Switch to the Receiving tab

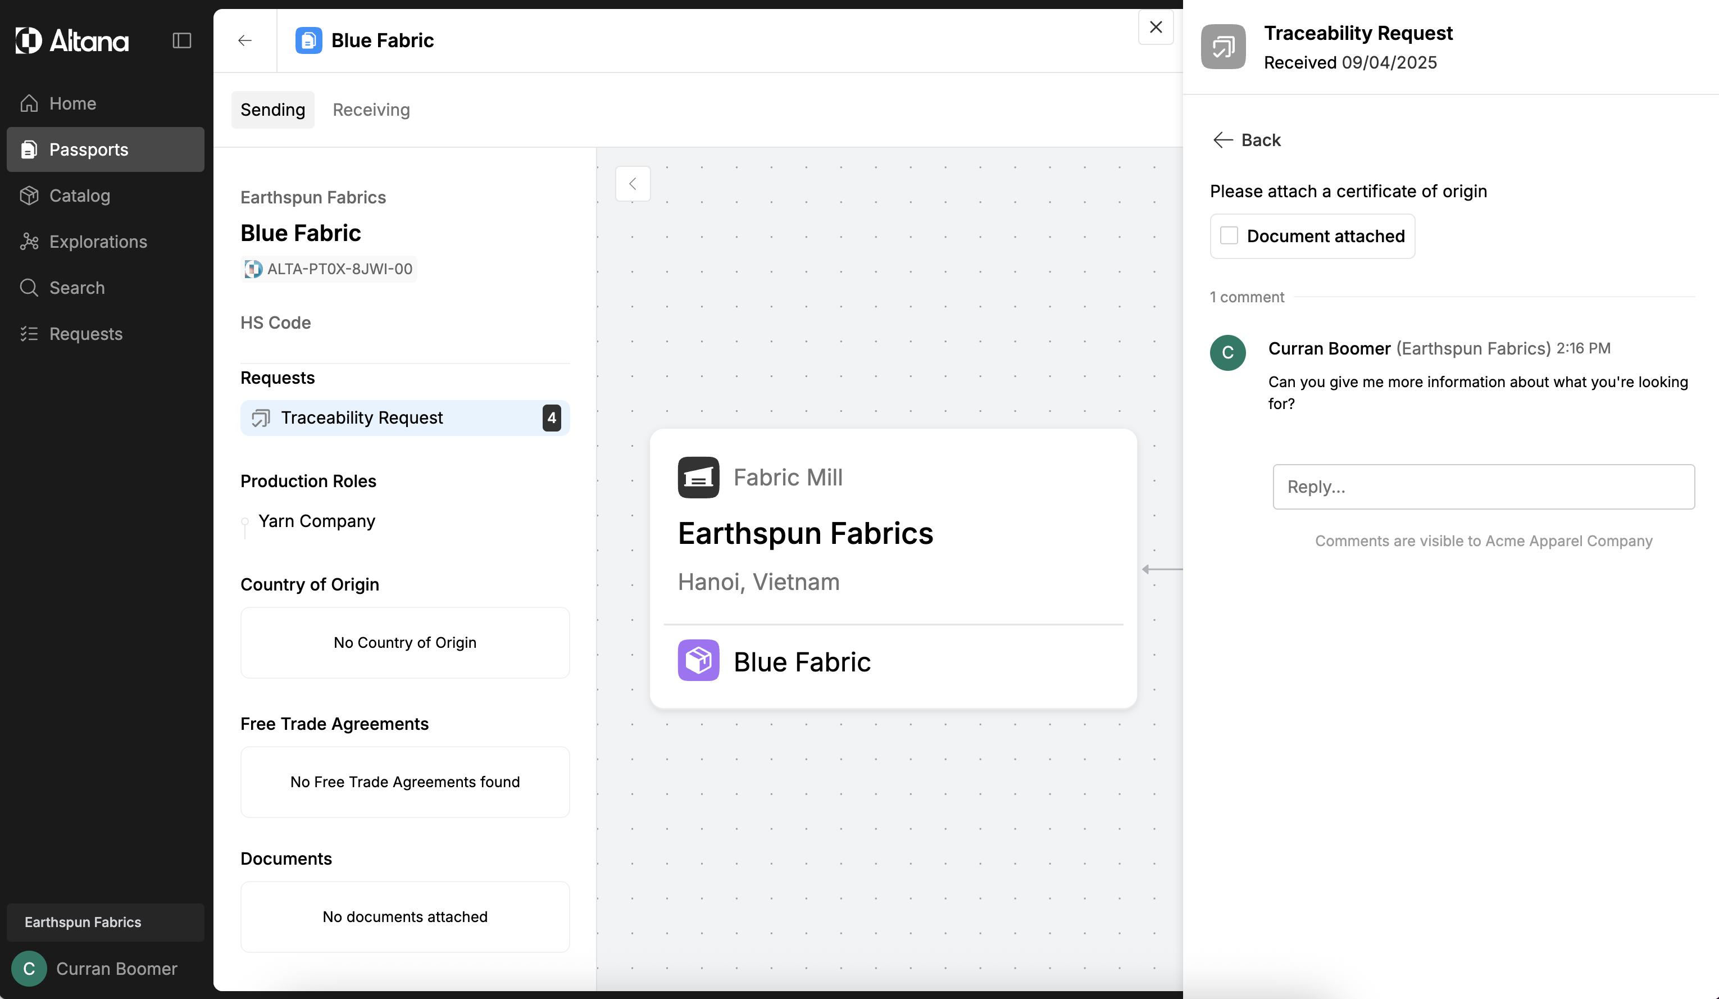(x=371, y=110)
